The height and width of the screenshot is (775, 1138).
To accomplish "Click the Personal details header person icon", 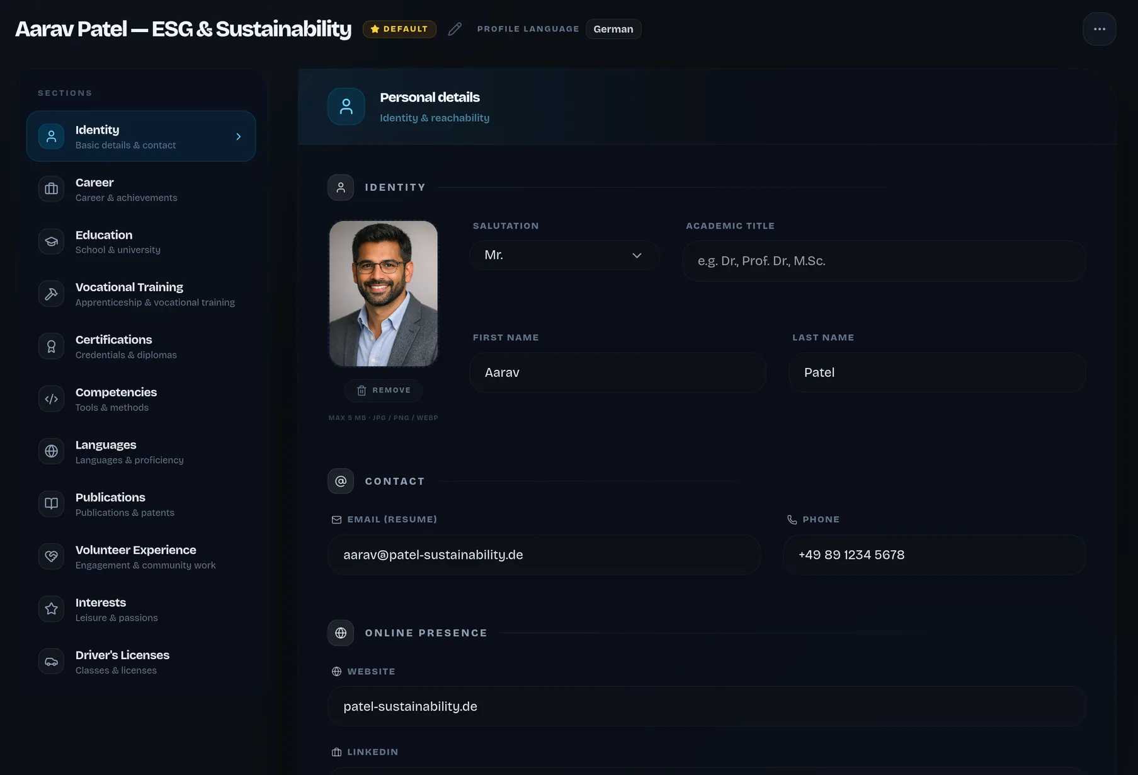I will (x=346, y=106).
